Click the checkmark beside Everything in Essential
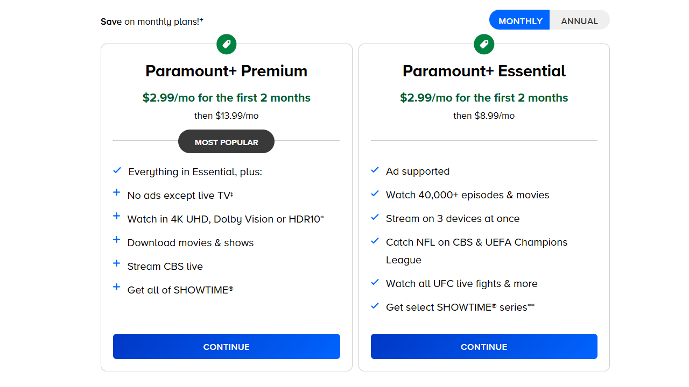689x387 pixels. pos(117,170)
